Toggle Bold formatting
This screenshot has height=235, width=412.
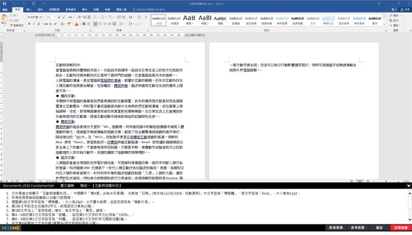(x=30, y=24)
